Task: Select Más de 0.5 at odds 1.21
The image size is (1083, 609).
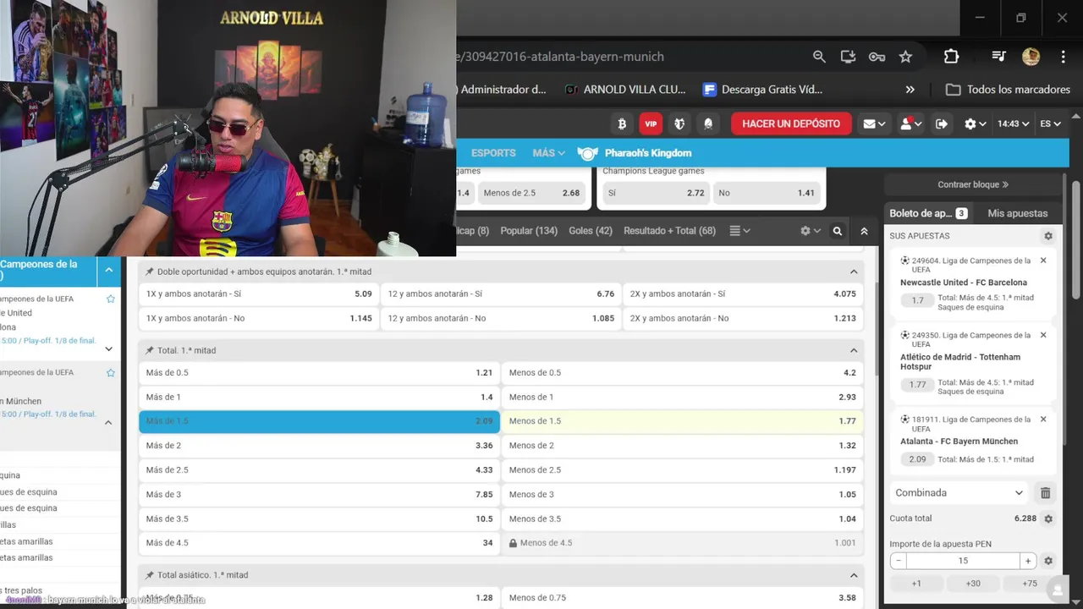Action: coord(319,373)
